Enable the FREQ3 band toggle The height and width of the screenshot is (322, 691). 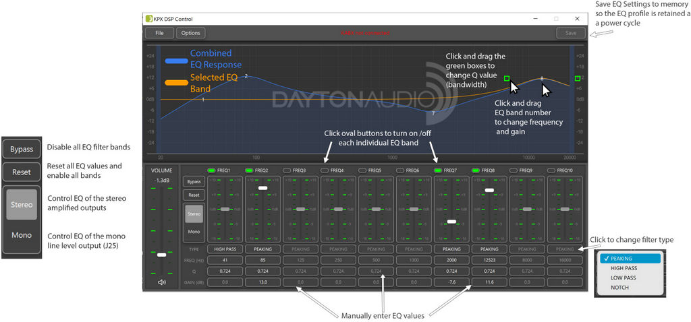point(287,170)
